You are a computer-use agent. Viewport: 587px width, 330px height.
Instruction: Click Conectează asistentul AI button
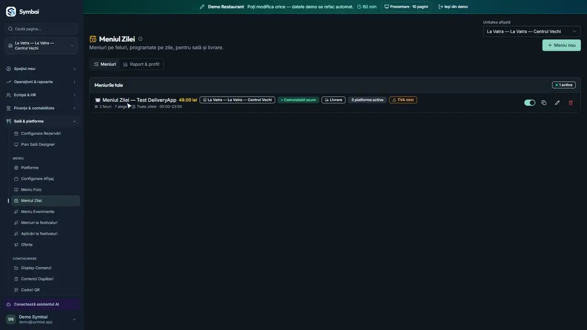click(42, 304)
